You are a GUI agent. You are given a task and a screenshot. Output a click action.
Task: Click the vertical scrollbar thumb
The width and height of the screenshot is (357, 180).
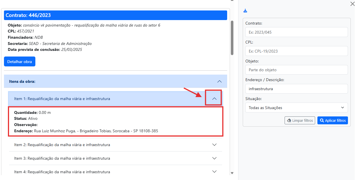tap(232, 37)
